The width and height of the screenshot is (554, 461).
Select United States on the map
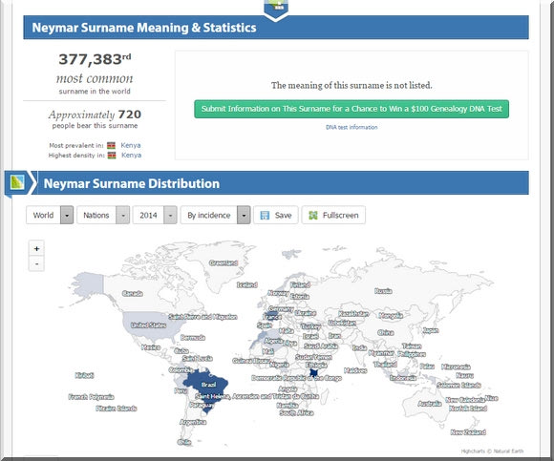coord(148,325)
